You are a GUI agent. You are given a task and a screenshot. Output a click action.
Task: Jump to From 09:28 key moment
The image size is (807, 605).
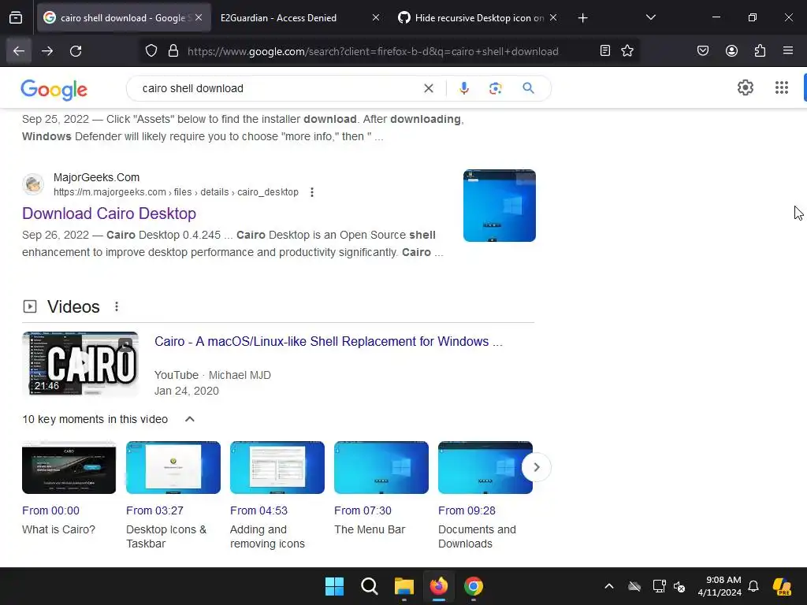click(467, 510)
